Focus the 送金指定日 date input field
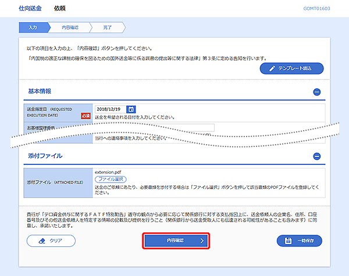The width and height of the screenshot is (349, 276). (110, 109)
